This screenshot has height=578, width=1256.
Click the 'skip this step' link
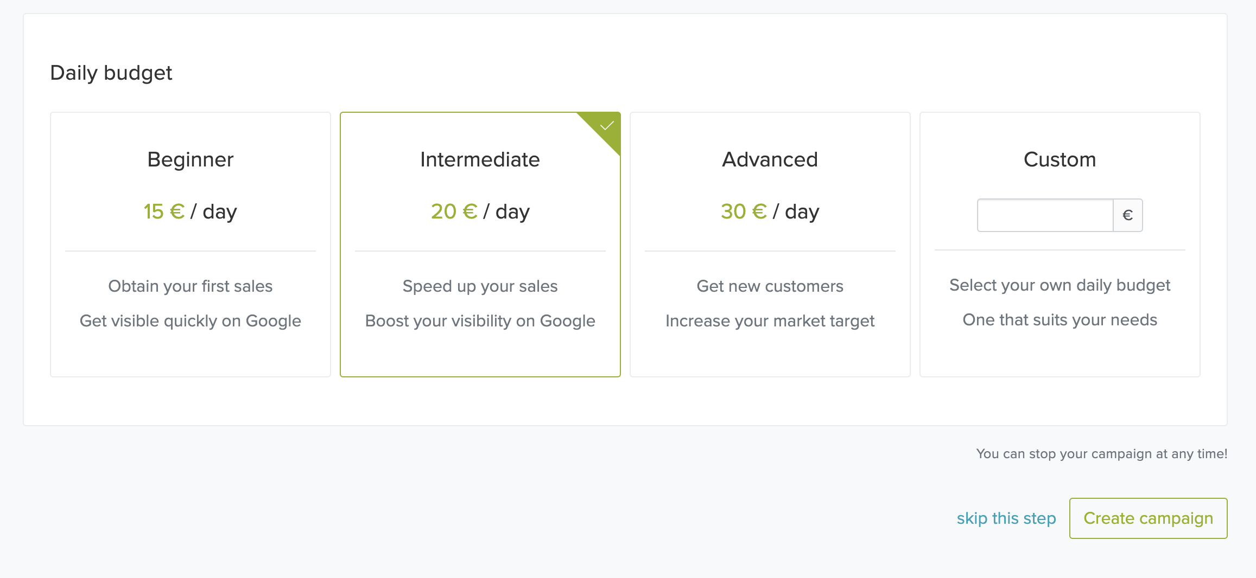click(x=1006, y=518)
